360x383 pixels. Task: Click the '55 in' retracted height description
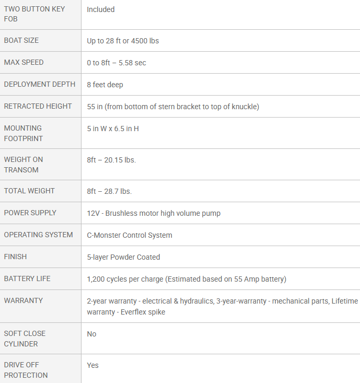click(173, 107)
